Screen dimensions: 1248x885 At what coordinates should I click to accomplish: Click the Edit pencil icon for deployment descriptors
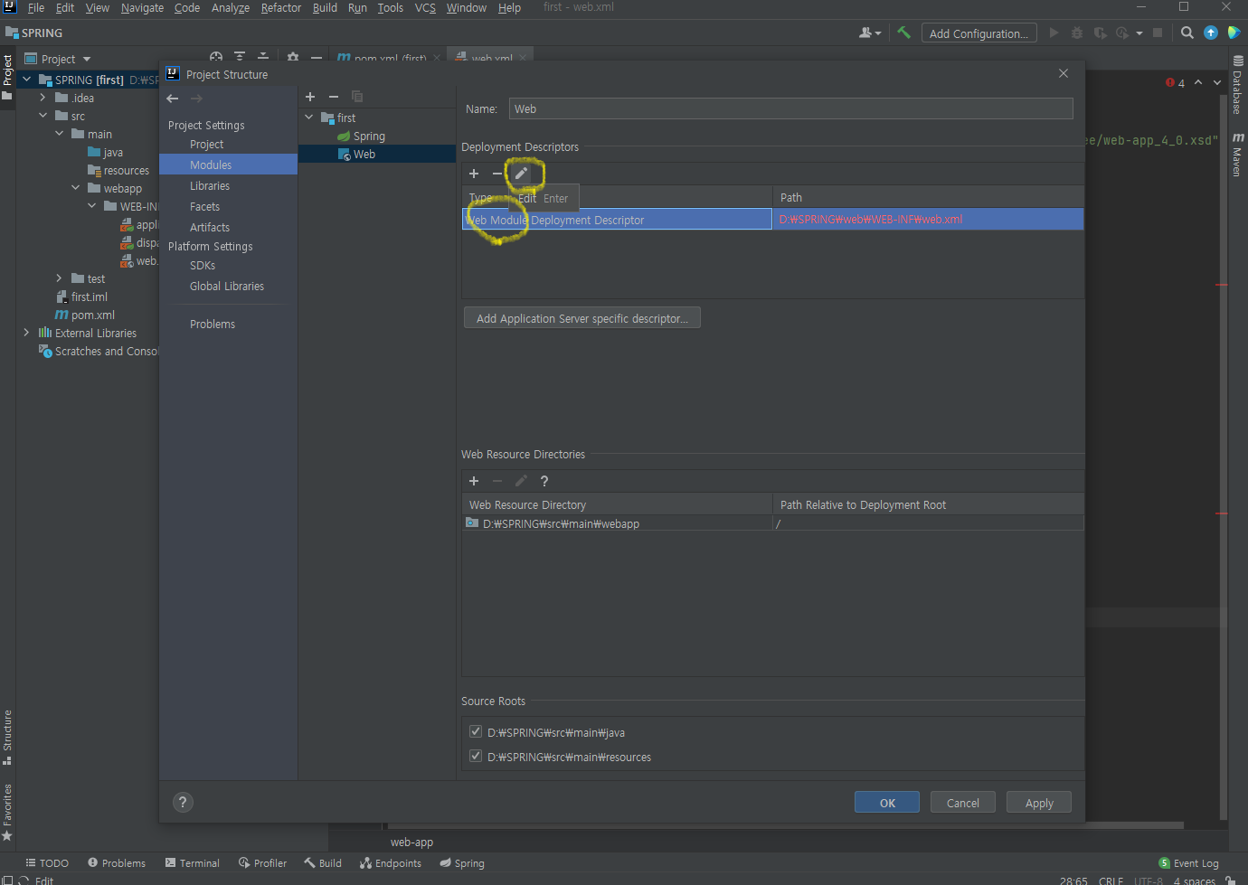tap(521, 173)
